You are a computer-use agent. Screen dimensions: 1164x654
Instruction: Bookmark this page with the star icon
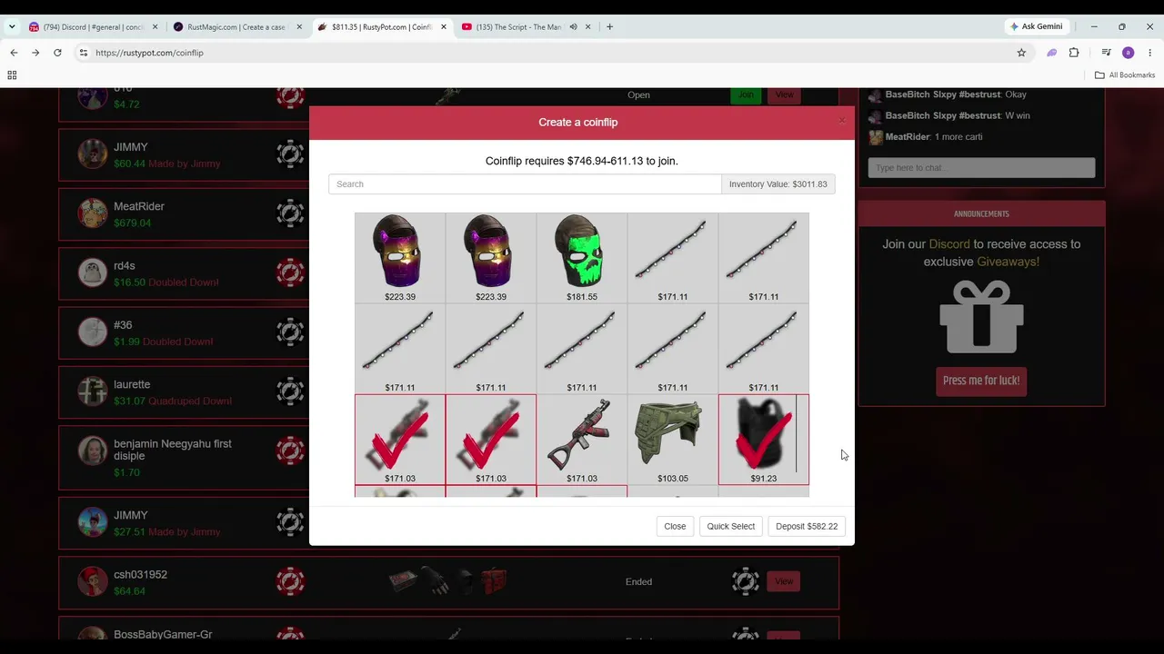[1021, 53]
